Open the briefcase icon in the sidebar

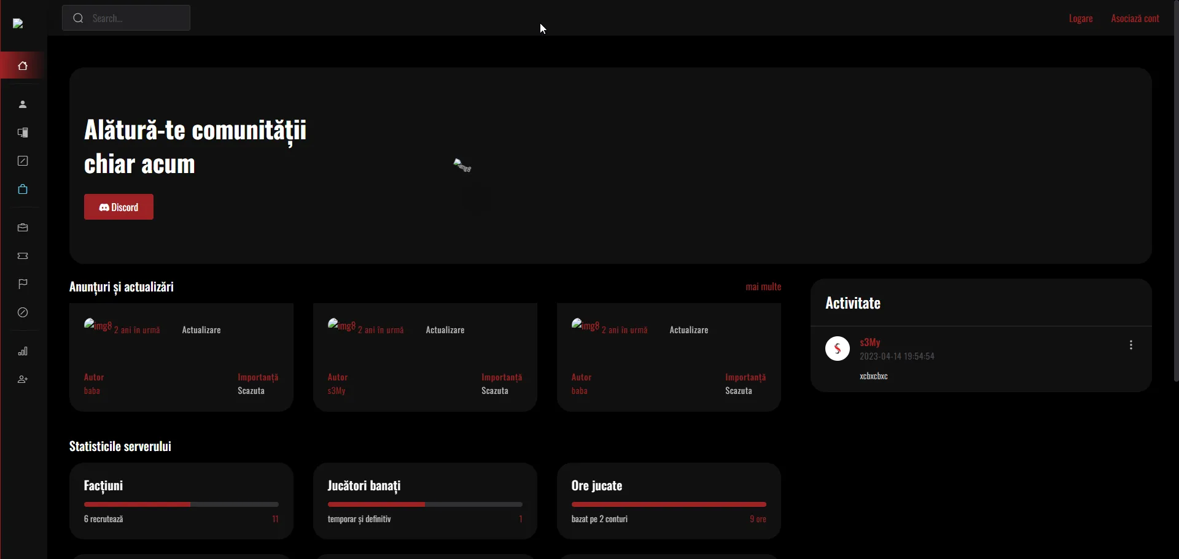[x=23, y=227]
